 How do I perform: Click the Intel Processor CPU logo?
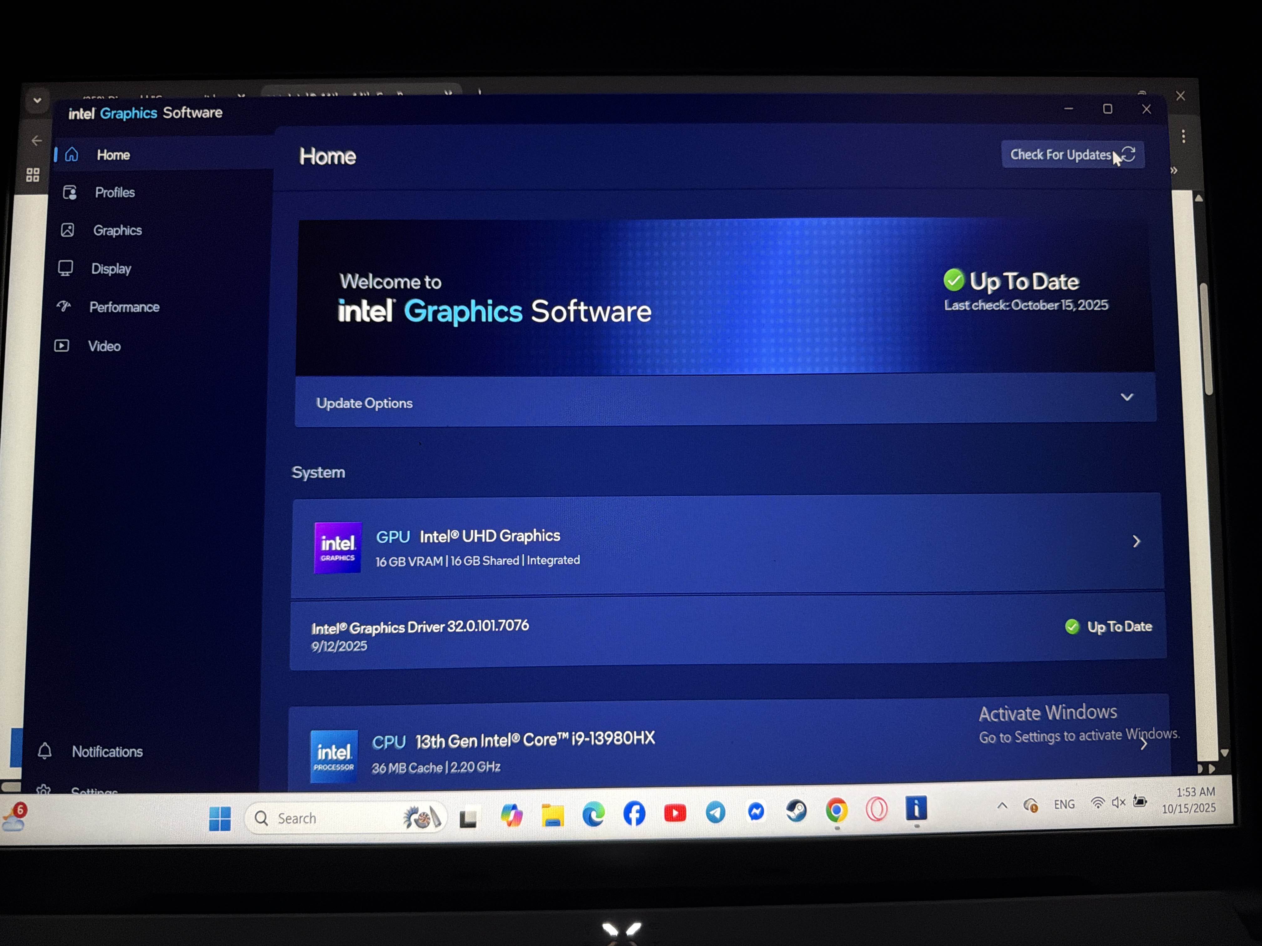334,756
